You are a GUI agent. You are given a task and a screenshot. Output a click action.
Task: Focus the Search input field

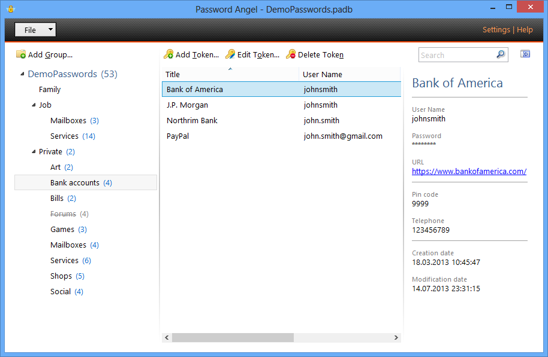click(x=457, y=55)
